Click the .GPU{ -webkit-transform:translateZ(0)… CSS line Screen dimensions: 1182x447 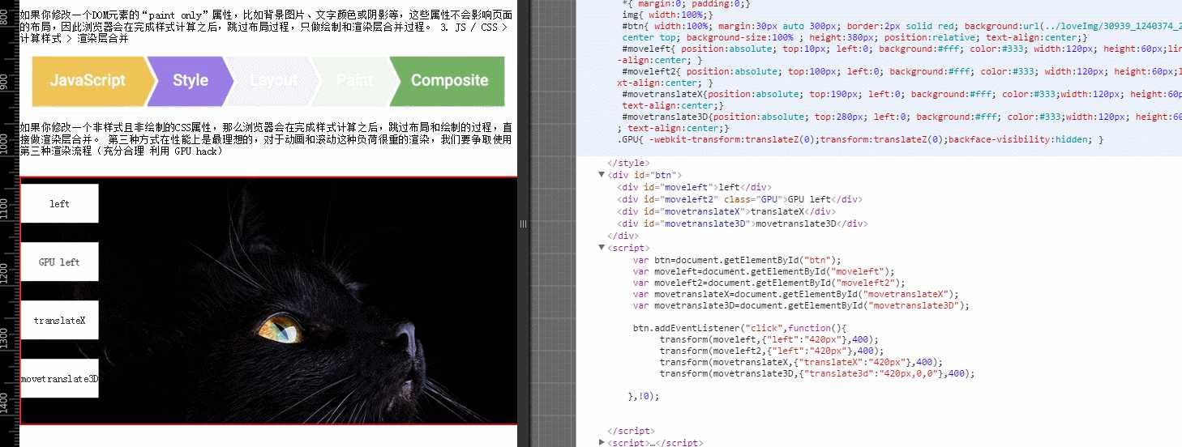(x=860, y=139)
